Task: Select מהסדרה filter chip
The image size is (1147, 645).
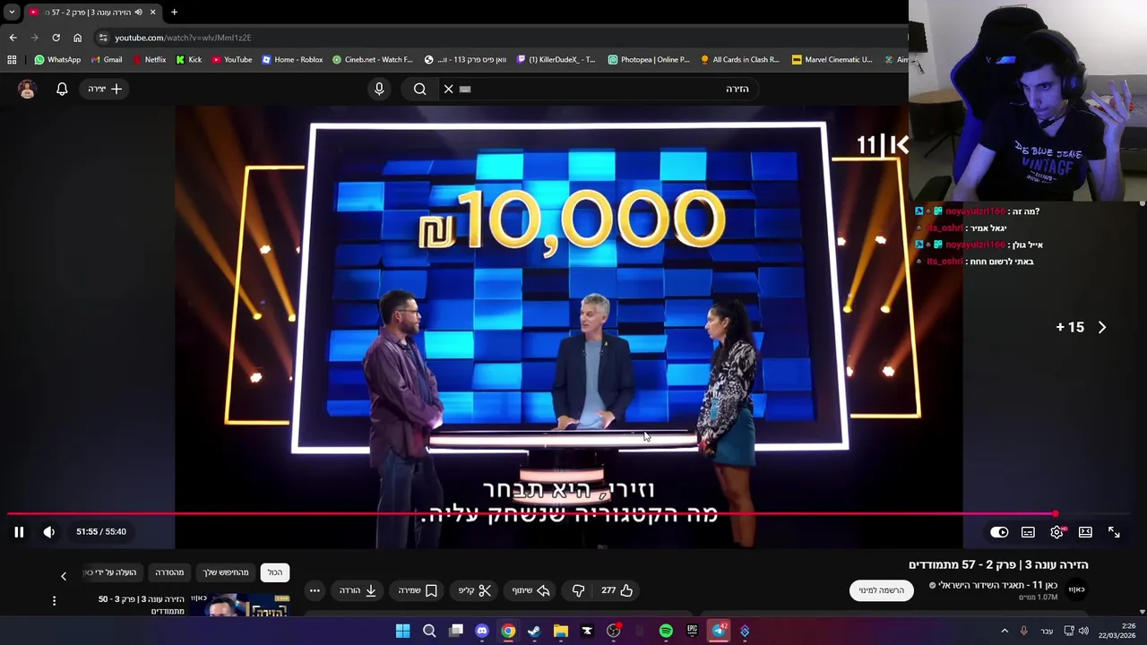Action: [169, 572]
